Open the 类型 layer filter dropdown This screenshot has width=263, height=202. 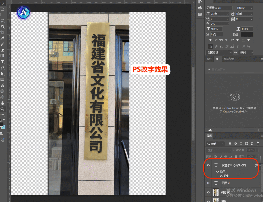tap(215, 144)
